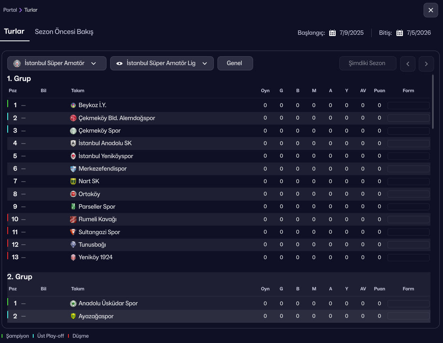Viewport: 443px width, 343px height.
Task: Click the Parseller Spor club badge
Action: click(x=73, y=207)
